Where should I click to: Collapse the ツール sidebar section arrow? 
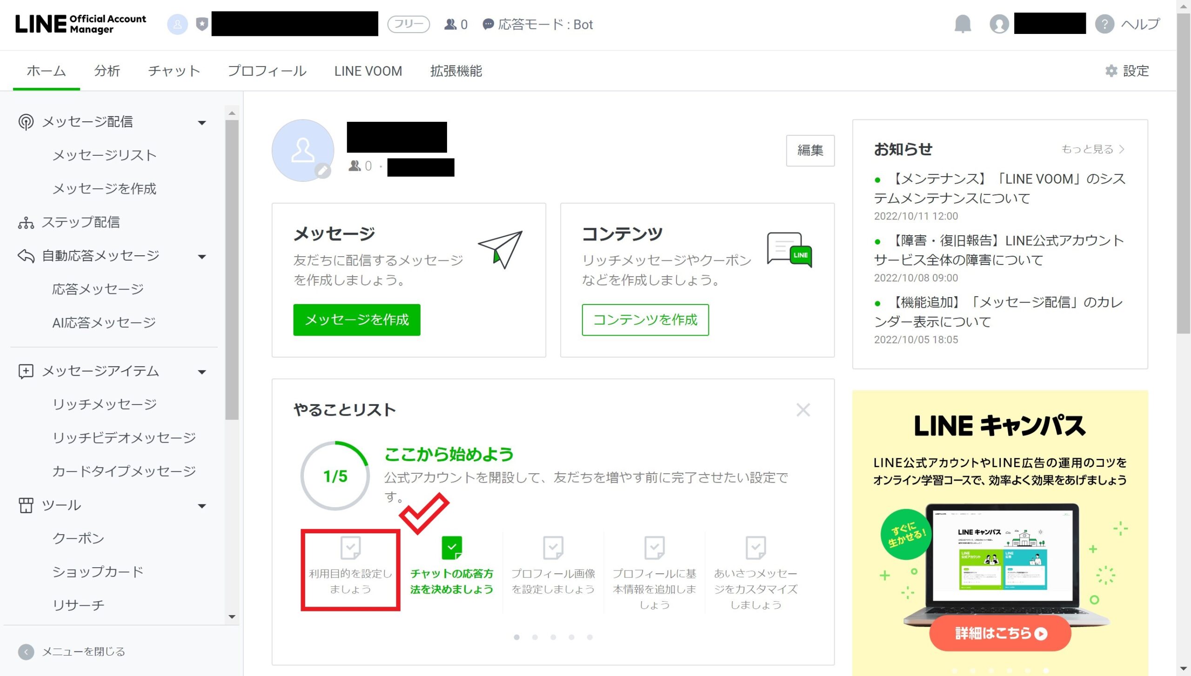pyautogui.click(x=202, y=506)
